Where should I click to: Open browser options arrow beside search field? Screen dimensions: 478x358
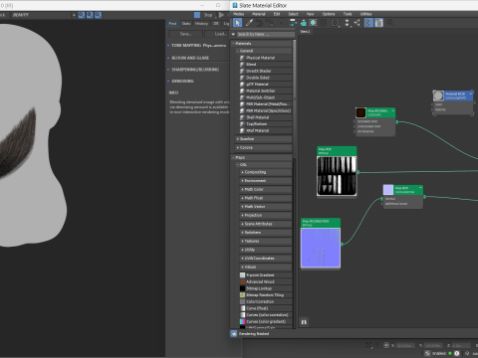(233, 34)
